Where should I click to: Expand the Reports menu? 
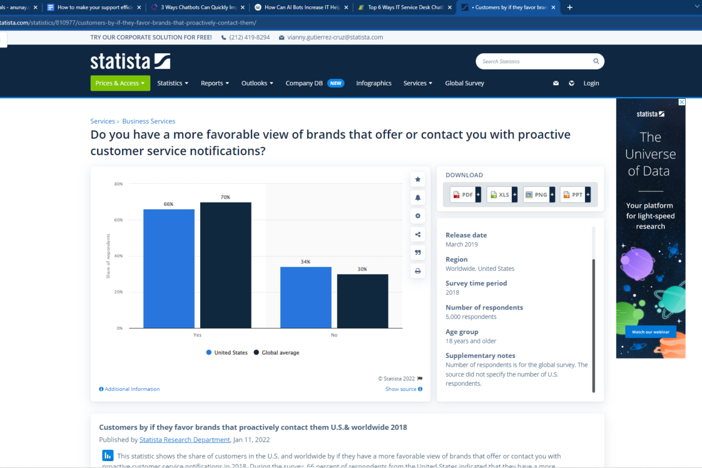pos(215,83)
